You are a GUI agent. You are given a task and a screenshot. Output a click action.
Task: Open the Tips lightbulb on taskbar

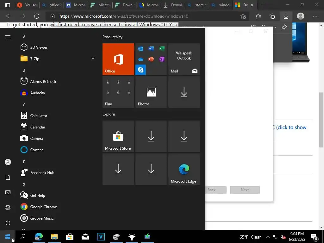click(x=132, y=237)
